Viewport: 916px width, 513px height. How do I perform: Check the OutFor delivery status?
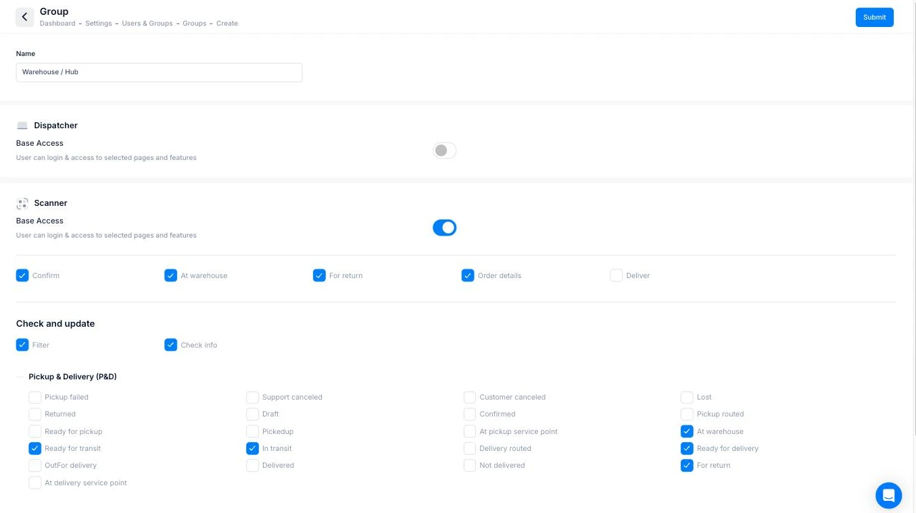coord(34,465)
